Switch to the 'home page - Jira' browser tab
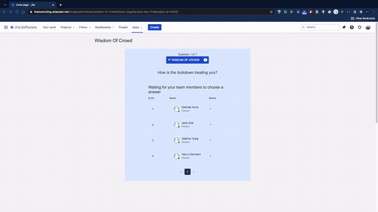The width and height of the screenshot is (378, 212). coord(32,5)
